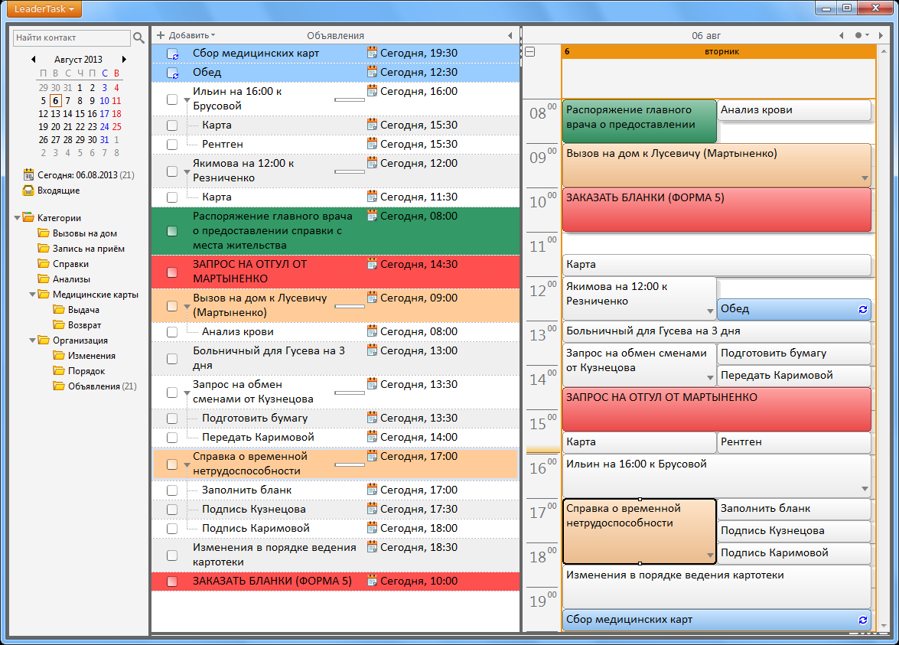Viewport: 899px width, 645px height.
Task: Click recurrence icon on Обед calendar event
Action: coord(863,309)
